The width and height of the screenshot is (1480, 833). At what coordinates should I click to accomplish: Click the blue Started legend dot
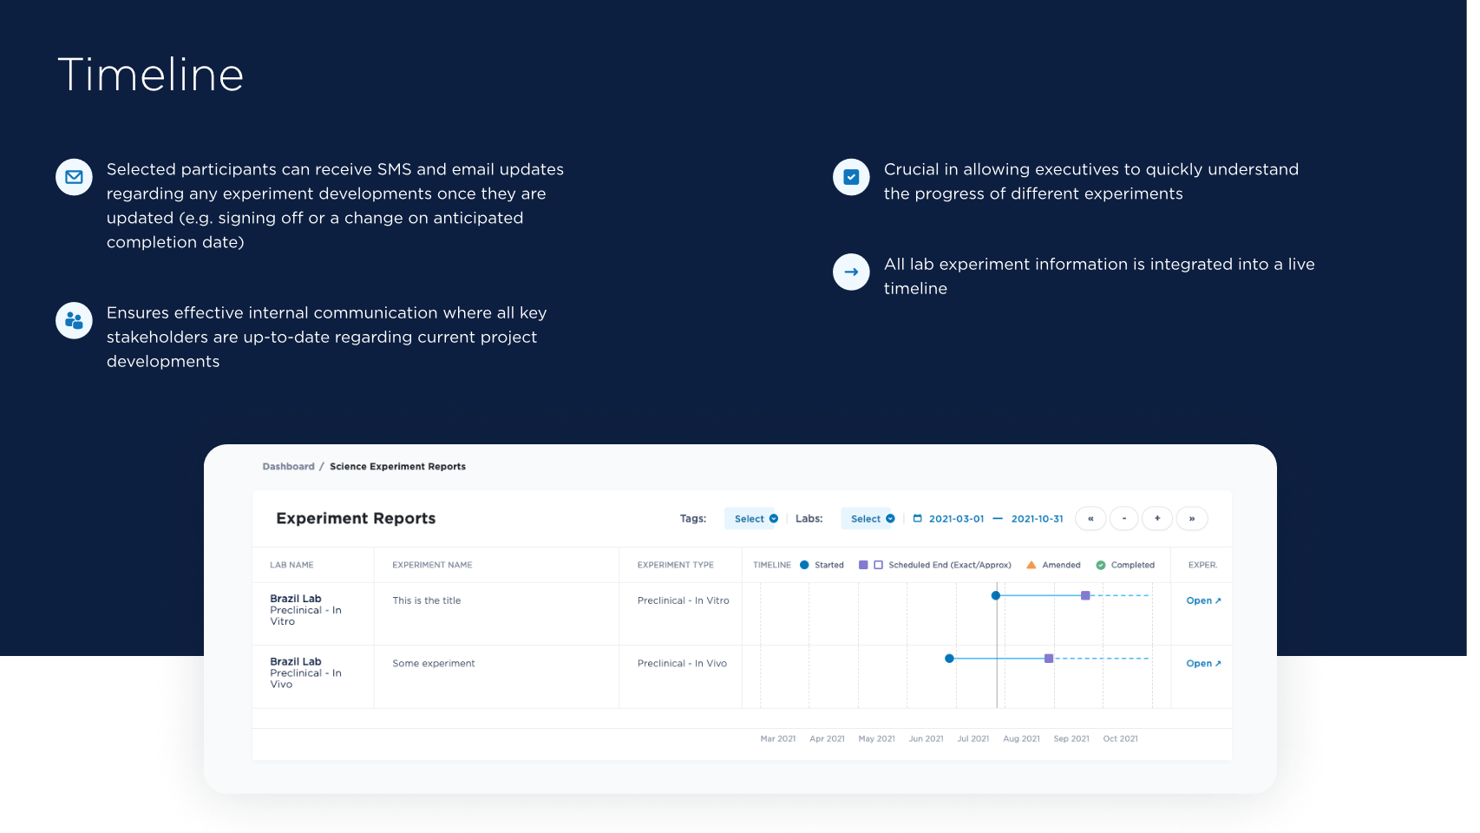804,565
